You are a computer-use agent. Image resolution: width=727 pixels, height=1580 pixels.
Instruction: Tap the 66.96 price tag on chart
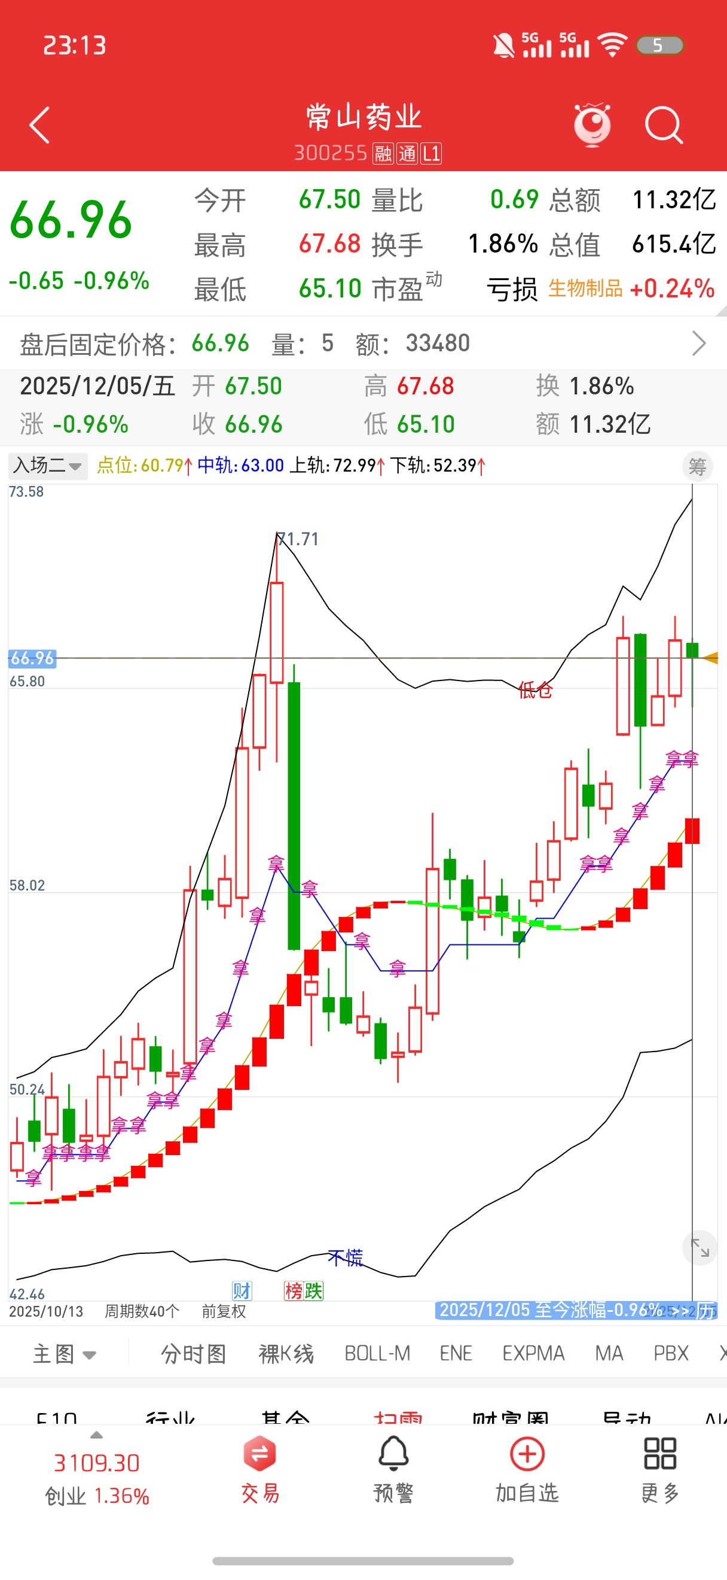click(32, 658)
